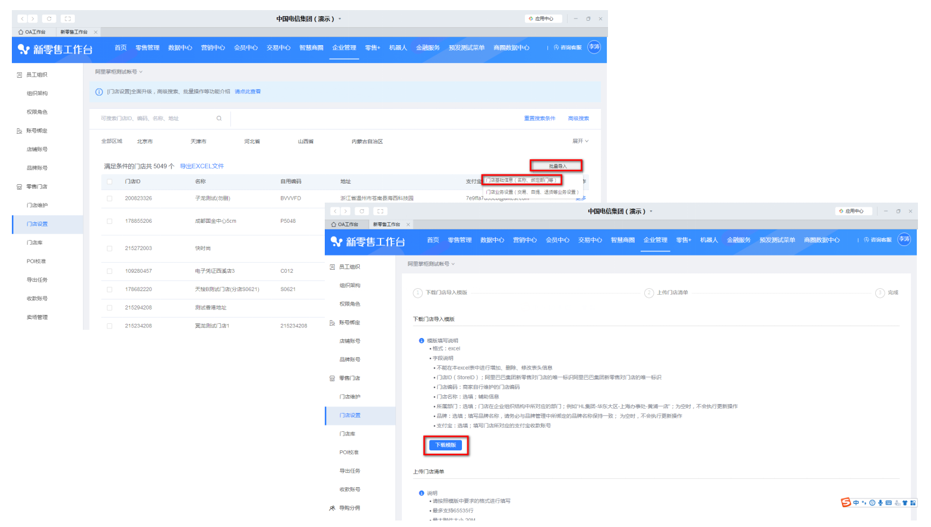Close the 新零售工作台 tab in the store list window
Viewport: 931px width, 527px height.
tap(96, 32)
